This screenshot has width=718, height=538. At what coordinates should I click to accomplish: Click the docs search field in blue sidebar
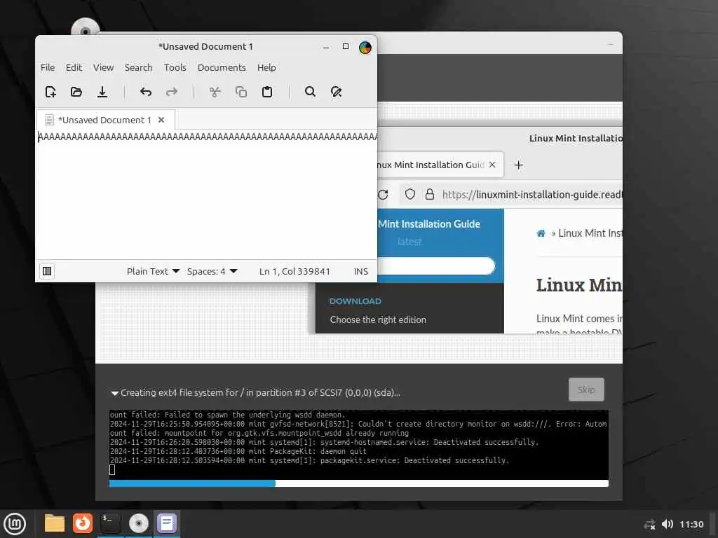point(436,265)
